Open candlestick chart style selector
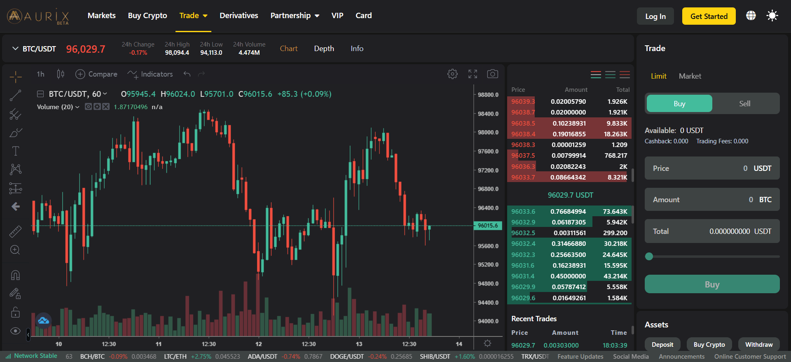This screenshot has width=791, height=362. (x=61, y=74)
